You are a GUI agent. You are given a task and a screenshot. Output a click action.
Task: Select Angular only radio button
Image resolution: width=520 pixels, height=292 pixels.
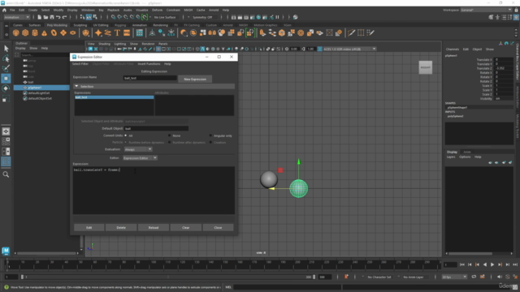pos(210,135)
